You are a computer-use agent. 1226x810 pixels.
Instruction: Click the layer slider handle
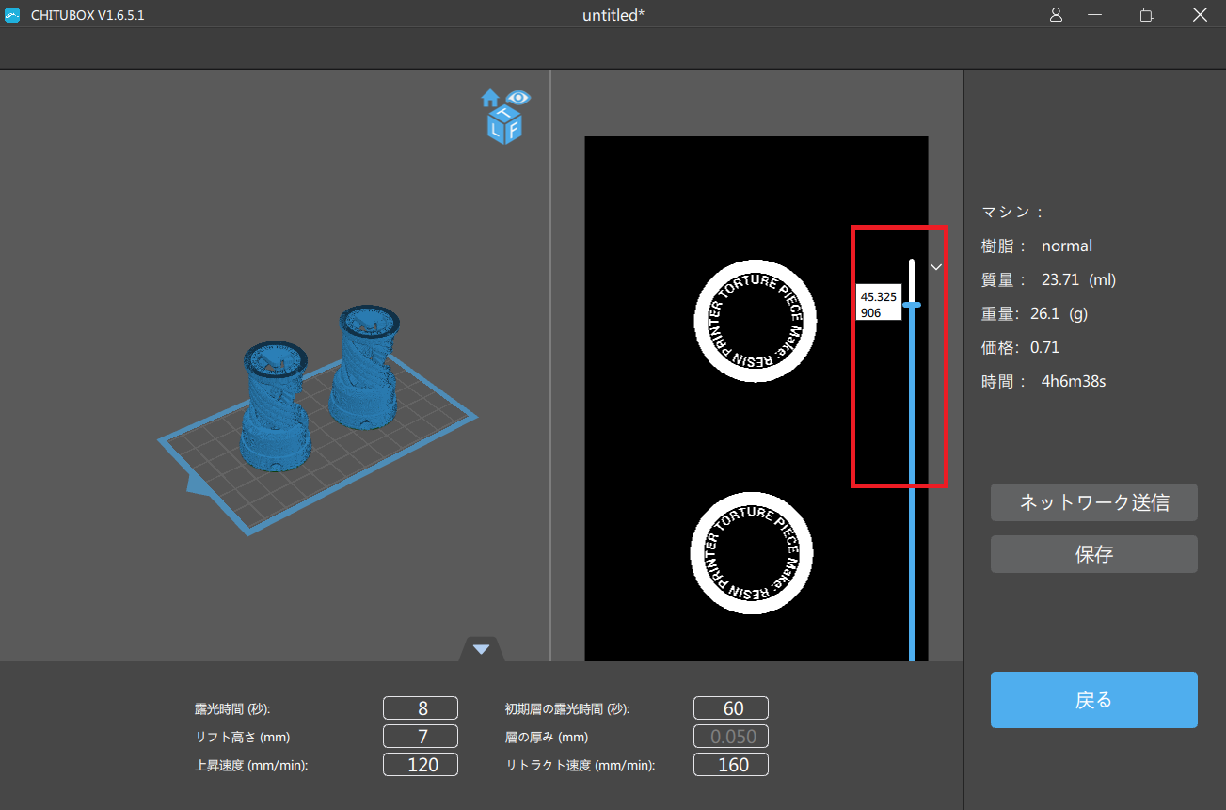coord(912,305)
